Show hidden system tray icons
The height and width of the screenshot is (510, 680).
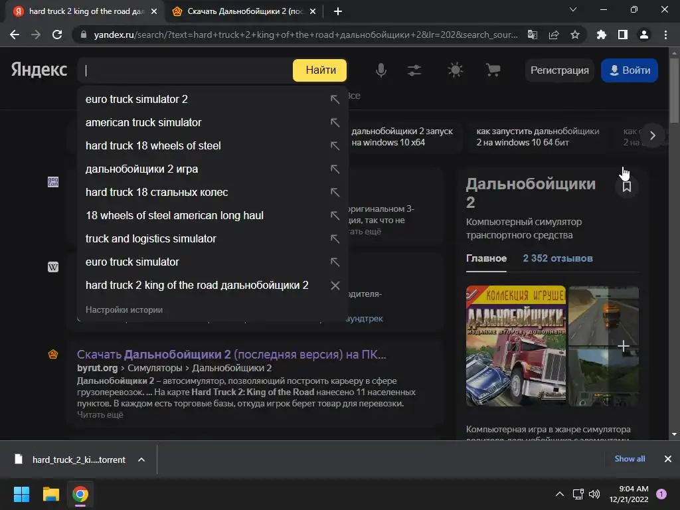pos(560,494)
